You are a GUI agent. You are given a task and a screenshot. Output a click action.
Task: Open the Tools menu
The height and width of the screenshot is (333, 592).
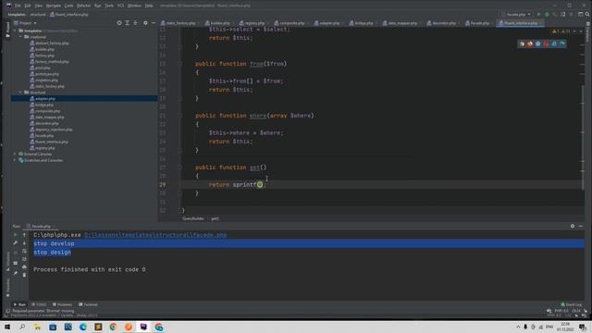click(109, 6)
